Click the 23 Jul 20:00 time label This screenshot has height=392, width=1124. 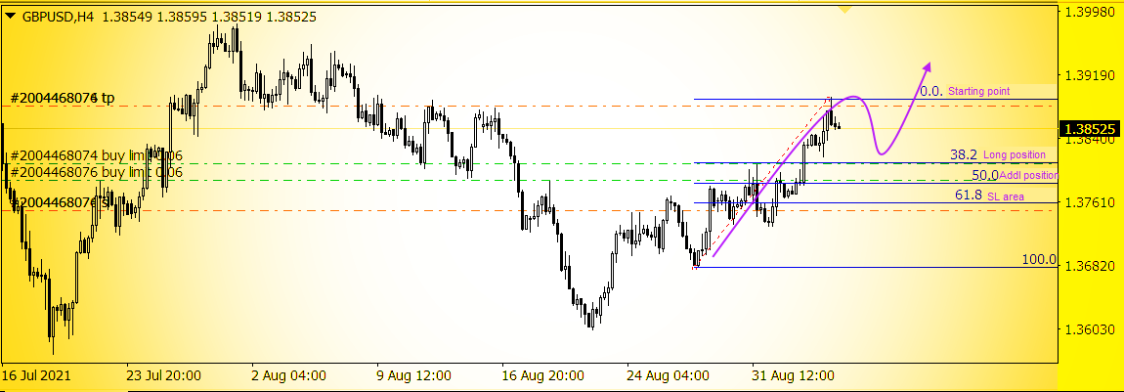pos(163,374)
